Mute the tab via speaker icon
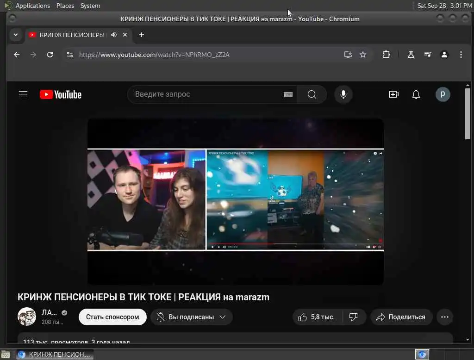This screenshot has height=360, width=474. pos(114,35)
